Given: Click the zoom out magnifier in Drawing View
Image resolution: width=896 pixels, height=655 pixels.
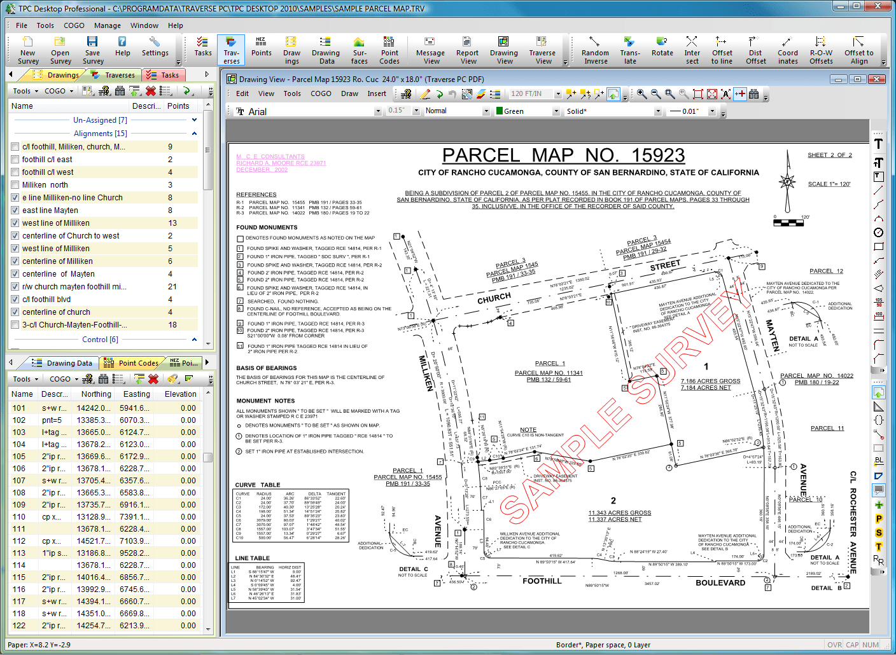Looking at the screenshot, I should click(656, 94).
